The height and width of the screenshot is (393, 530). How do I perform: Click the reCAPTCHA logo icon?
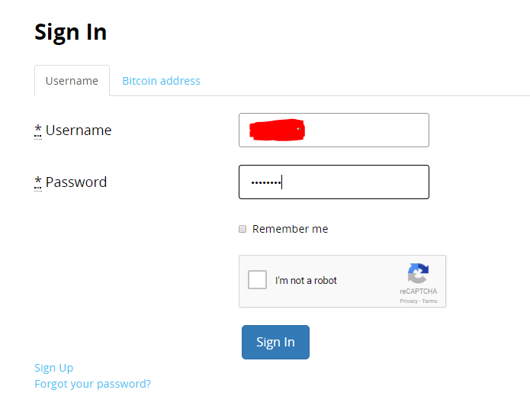tap(418, 274)
